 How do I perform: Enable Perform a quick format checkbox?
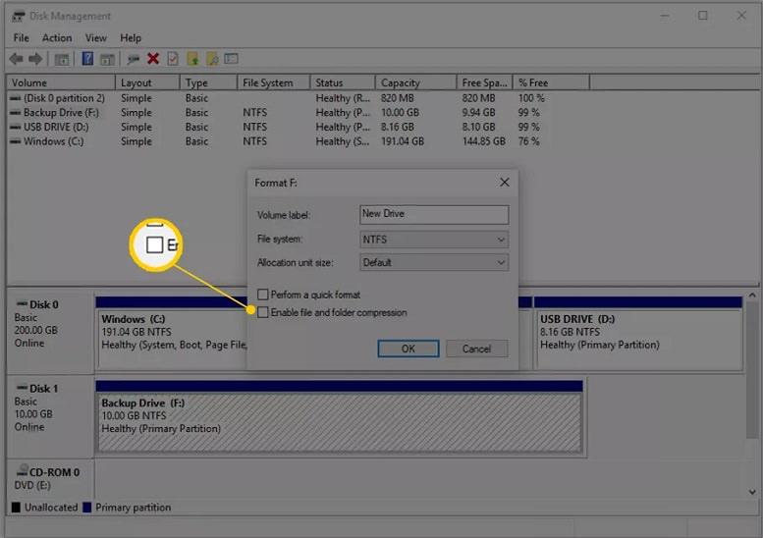tap(263, 295)
